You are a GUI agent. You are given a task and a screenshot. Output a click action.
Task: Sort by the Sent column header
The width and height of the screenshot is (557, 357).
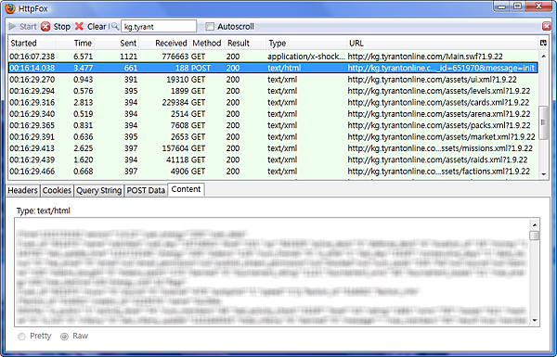pos(117,43)
